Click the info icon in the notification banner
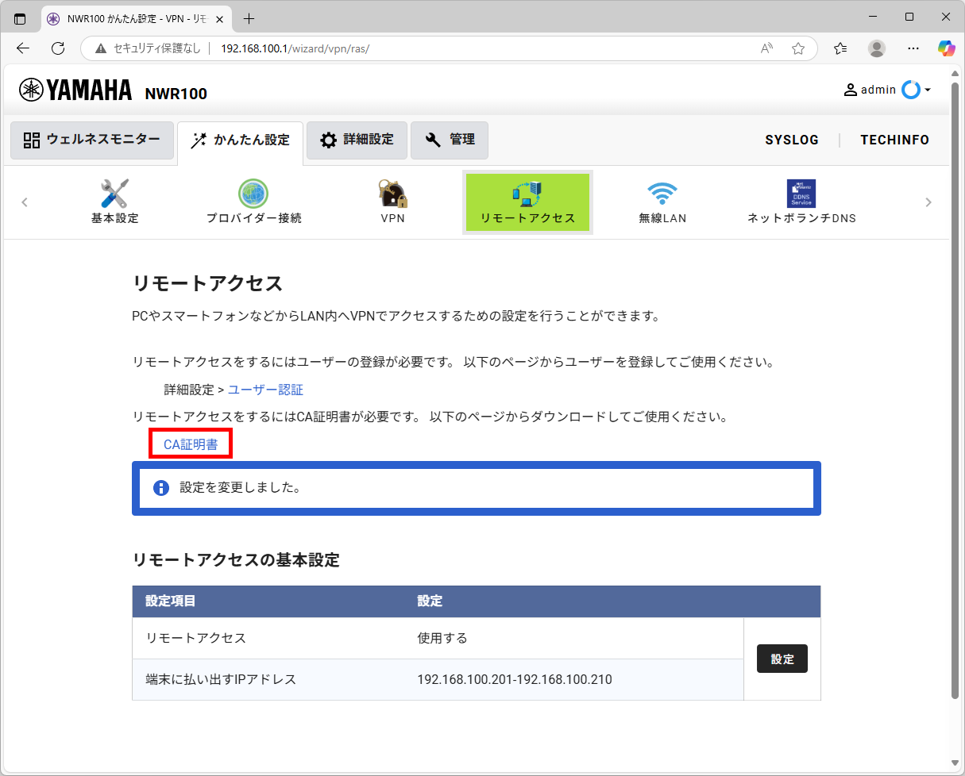 [x=160, y=488]
